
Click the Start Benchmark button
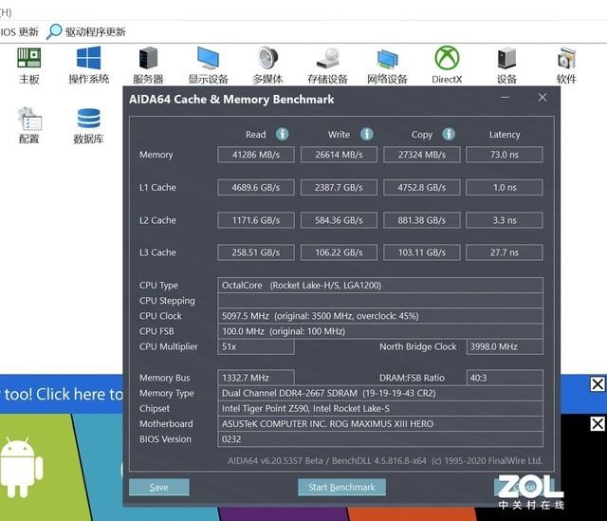point(341,487)
